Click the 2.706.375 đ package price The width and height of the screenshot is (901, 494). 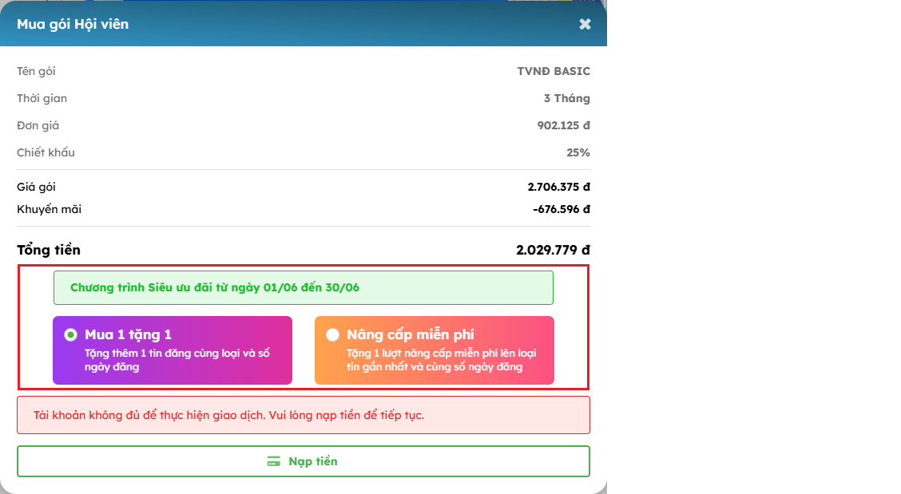[558, 187]
